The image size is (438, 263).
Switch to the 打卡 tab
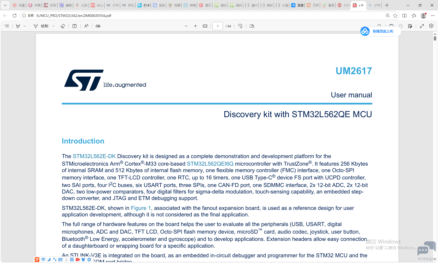tap(143, 5)
